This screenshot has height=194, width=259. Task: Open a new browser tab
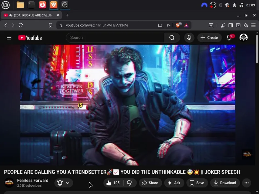(x=67, y=15)
